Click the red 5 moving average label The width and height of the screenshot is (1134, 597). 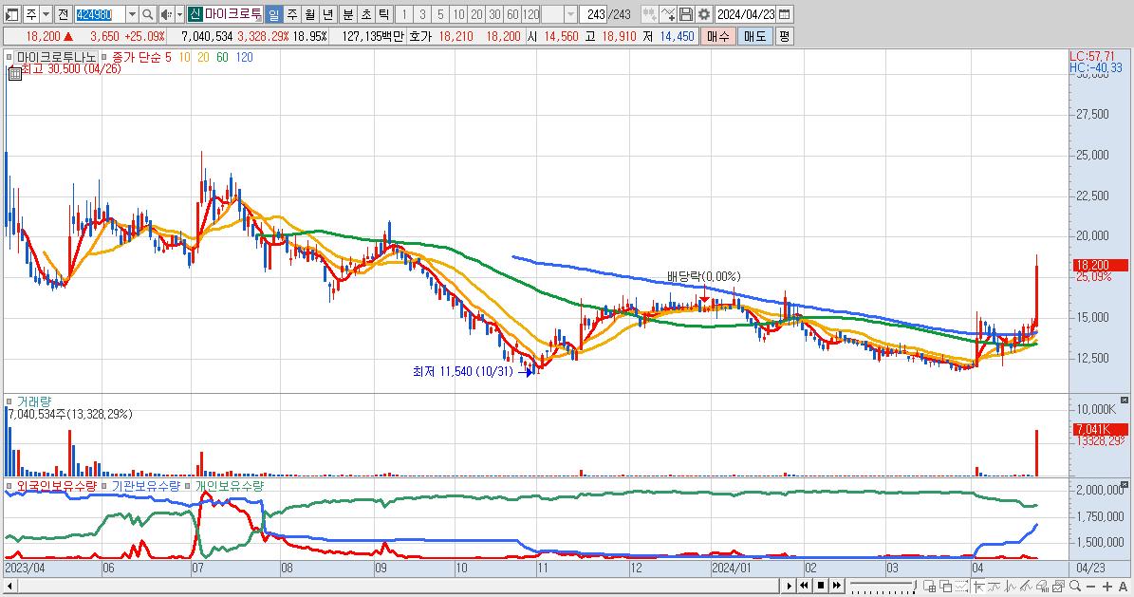click(168, 57)
